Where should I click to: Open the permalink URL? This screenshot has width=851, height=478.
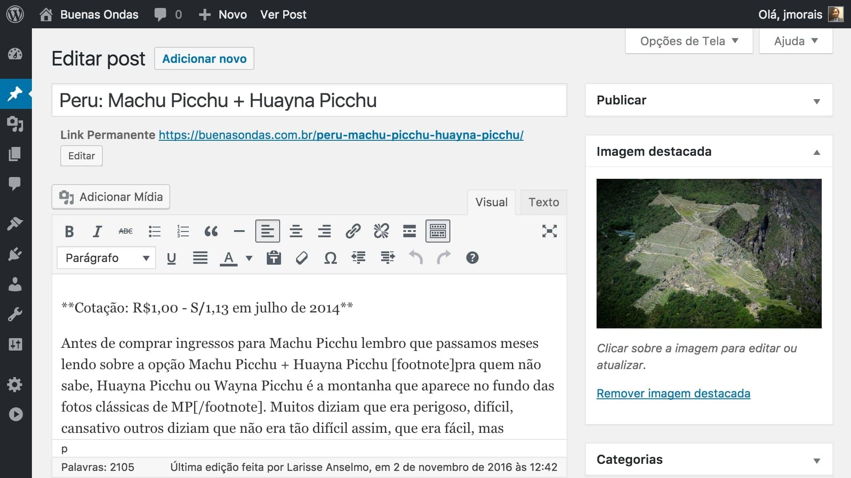(x=341, y=135)
